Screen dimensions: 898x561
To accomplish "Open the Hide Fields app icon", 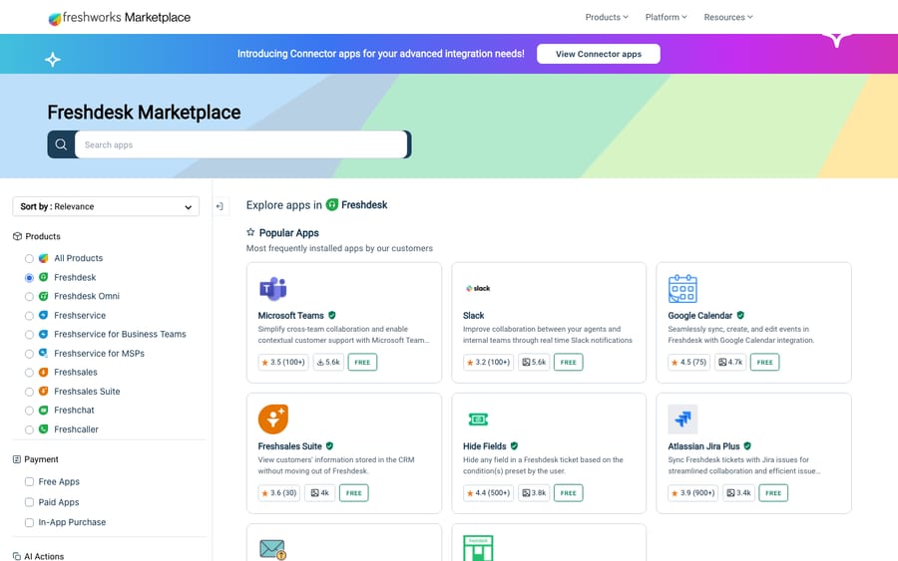I will 478,420.
